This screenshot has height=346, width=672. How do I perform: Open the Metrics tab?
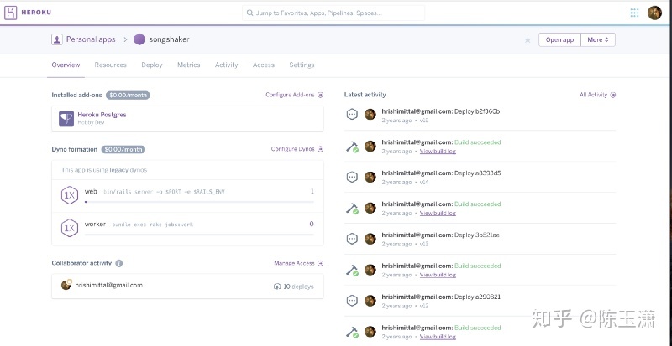click(x=189, y=65)
